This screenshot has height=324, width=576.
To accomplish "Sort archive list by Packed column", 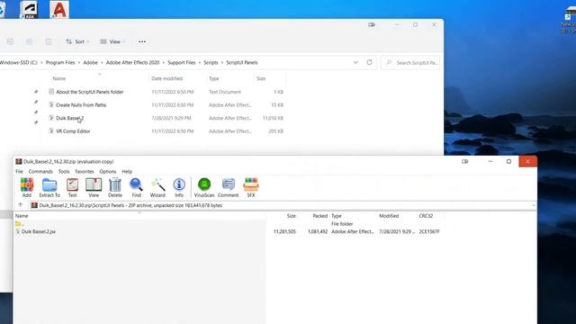I will [x=320, y=216].
